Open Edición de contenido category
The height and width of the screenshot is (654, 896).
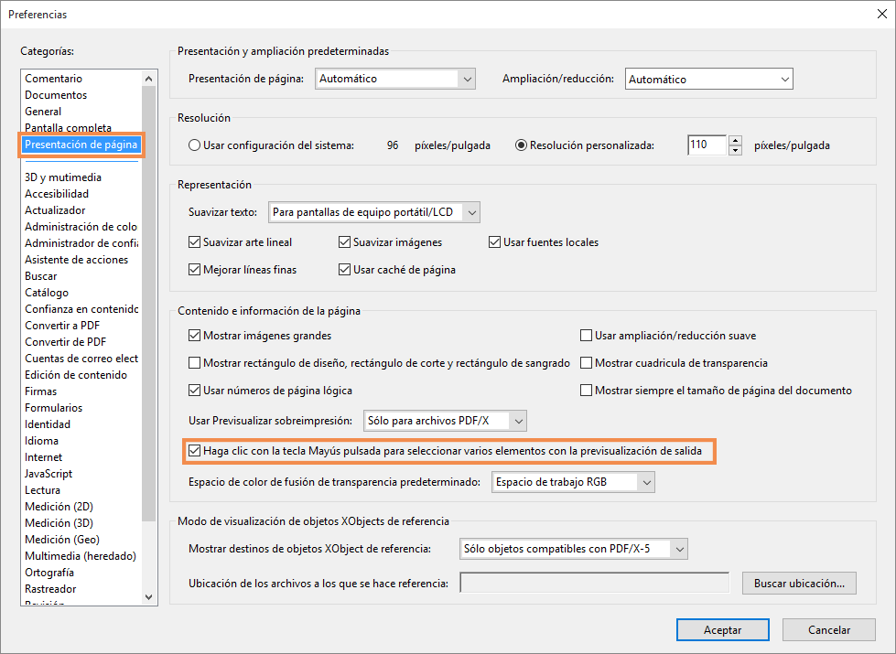point(75,375)
